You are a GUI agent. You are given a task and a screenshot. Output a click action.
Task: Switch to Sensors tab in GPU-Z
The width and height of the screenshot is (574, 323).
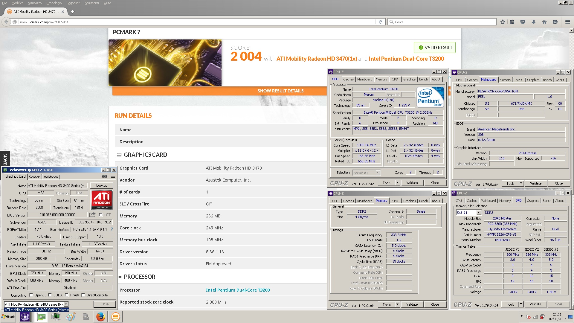coord(35,177)
